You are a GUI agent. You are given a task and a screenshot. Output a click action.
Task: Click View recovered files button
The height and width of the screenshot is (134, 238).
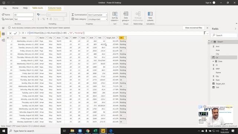pos(193,28)
